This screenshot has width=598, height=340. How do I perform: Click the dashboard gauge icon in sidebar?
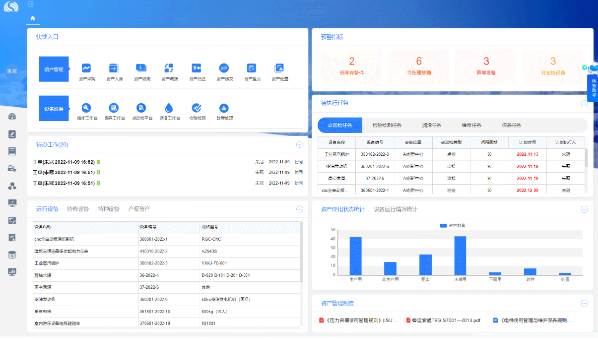12,117
